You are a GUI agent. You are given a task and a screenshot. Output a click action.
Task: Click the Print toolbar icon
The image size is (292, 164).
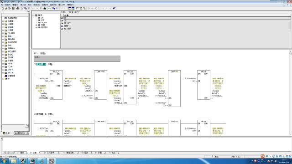click(17, 8)
